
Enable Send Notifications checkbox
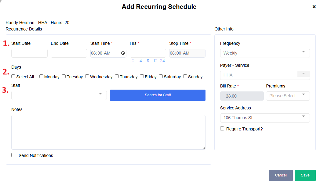coord(13,155)
